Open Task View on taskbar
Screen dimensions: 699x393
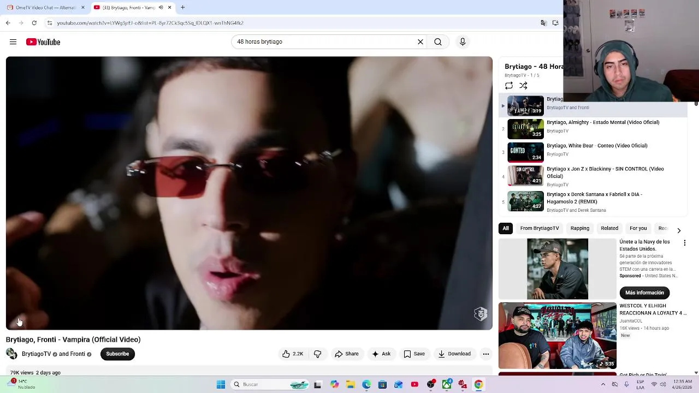[x=317, y=384]
